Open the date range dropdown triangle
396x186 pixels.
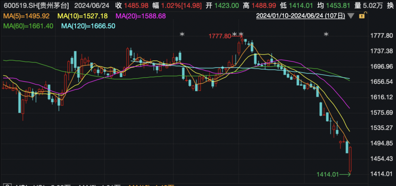coord(351,16)
